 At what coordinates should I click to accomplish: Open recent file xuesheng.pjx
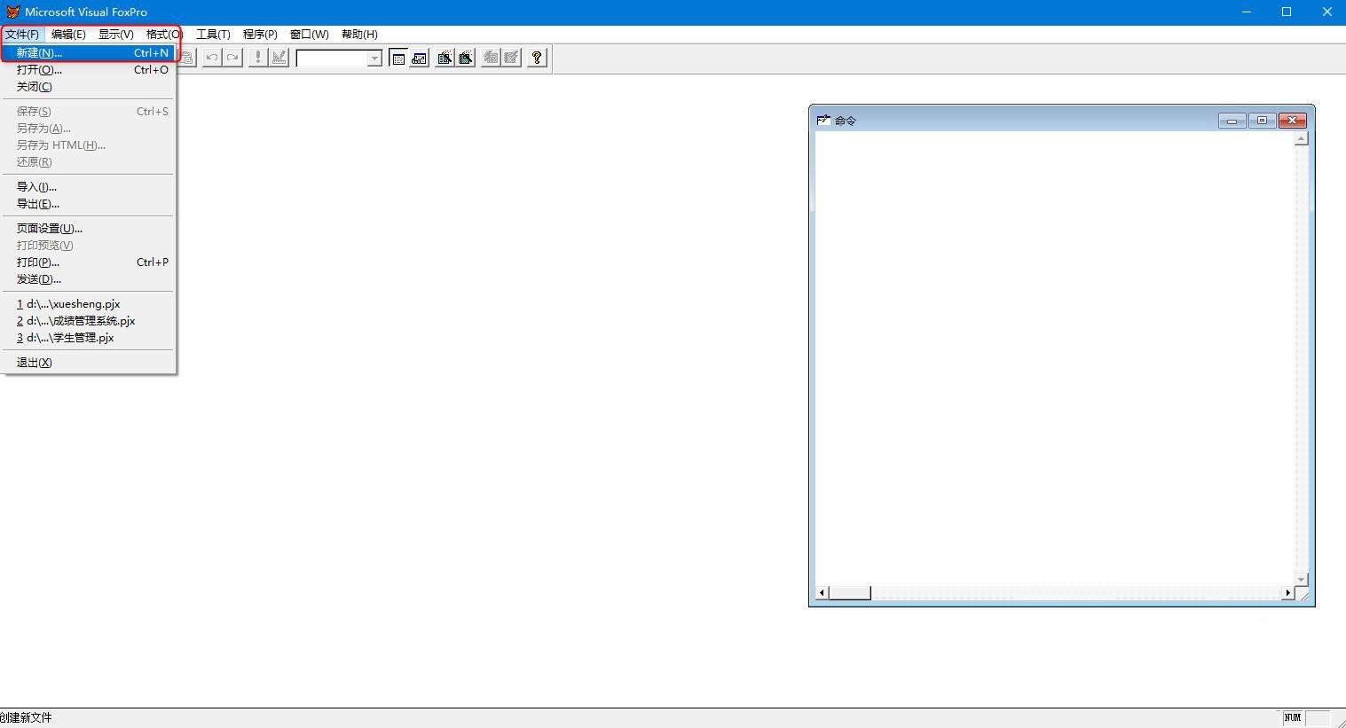click(88, 304)
